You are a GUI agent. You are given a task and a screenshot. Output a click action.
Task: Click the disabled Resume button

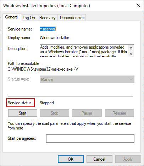120,113
